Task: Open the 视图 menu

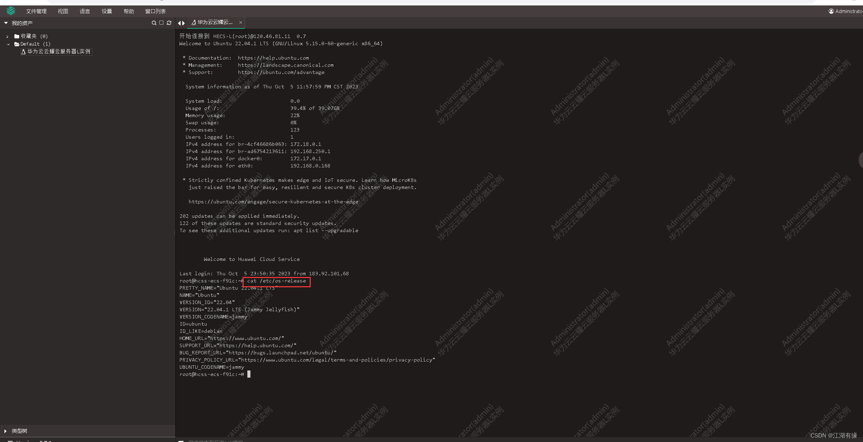Action: click(x=63, y=11)
